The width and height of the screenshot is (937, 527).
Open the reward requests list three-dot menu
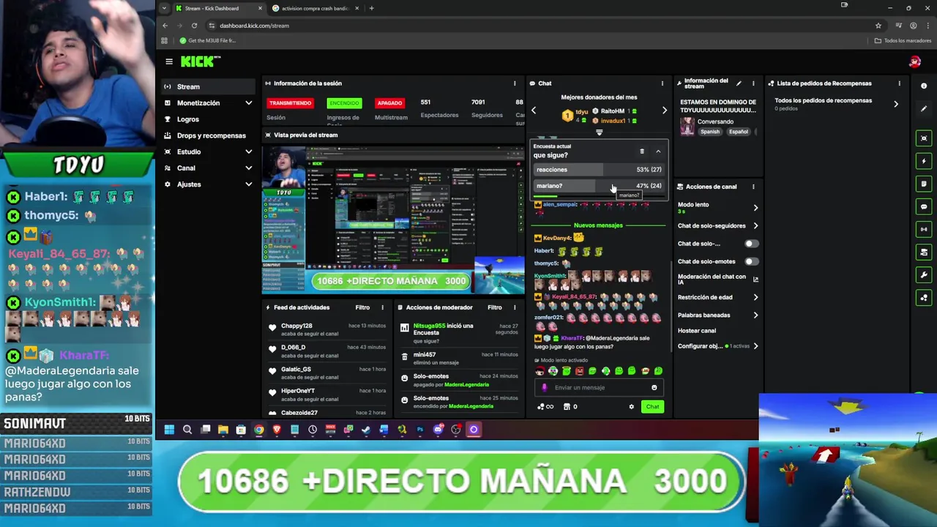pos(900,83)
